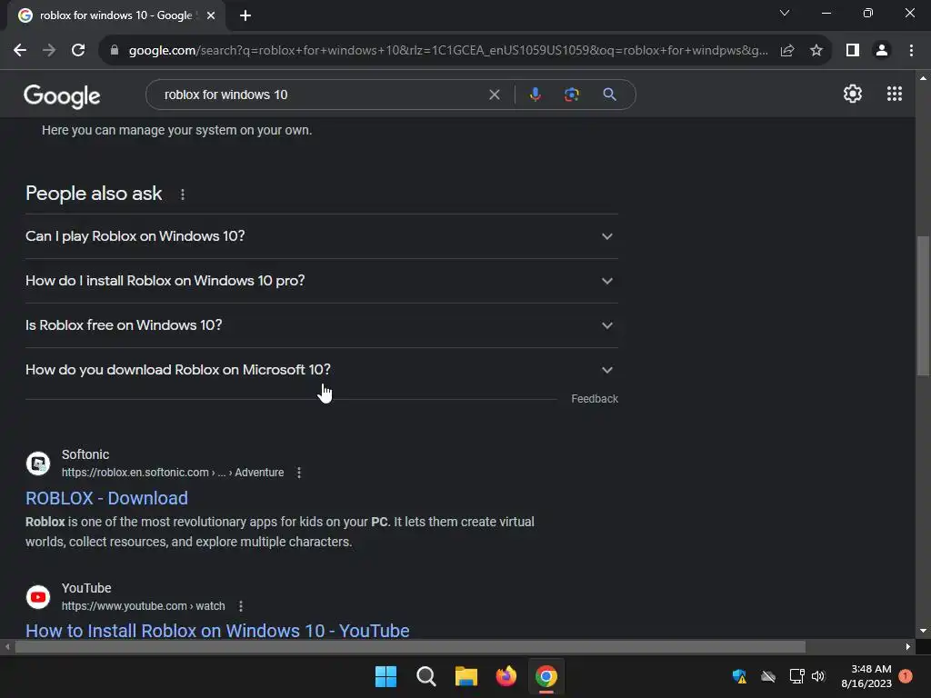Viewport: 931px width, 698px height.
Task: Click vertical scrollbar thumb
Action: [x=923, y=305]
